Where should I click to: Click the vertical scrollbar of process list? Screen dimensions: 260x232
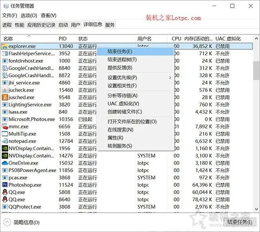256,72
